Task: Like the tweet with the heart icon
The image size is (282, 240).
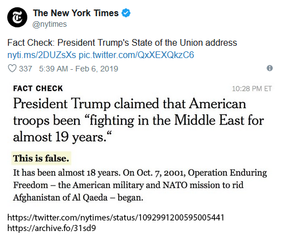Action: tap(12, 69)
